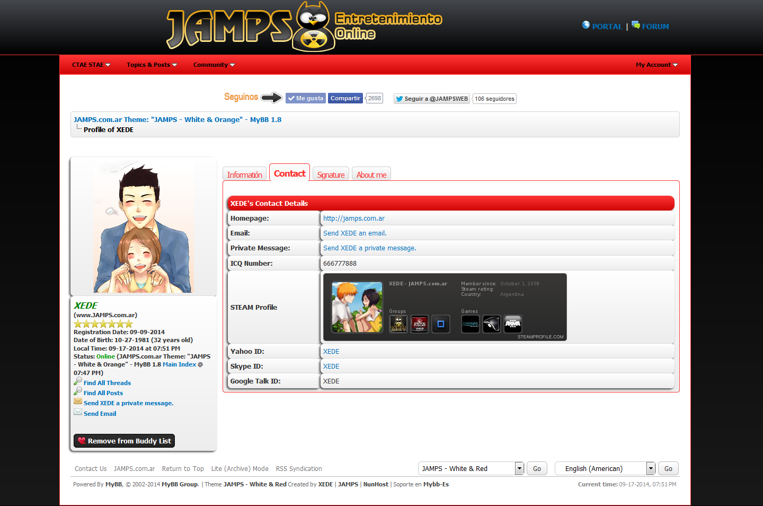This screenshot has height=506, width=763.
Task: Click the blue square group icon
Action: (440, 324)
